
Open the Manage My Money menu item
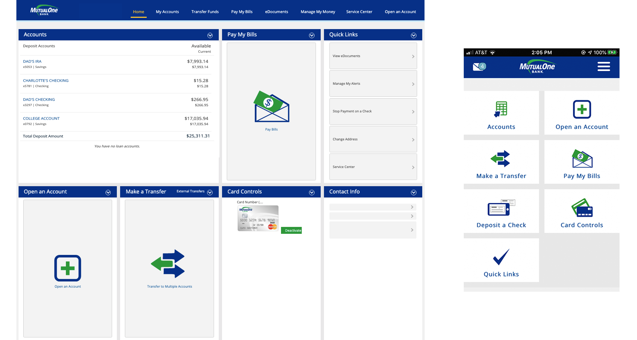click(x=317, y=12)
